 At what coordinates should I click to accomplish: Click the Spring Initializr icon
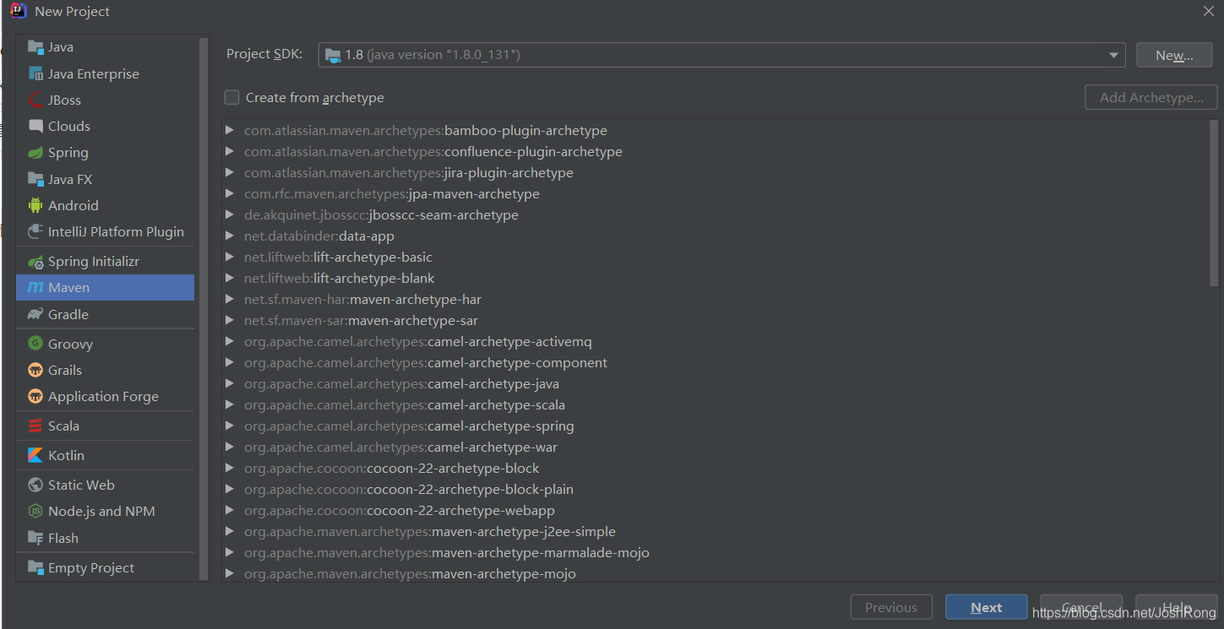pyautogui.click(x=35, y=262)
